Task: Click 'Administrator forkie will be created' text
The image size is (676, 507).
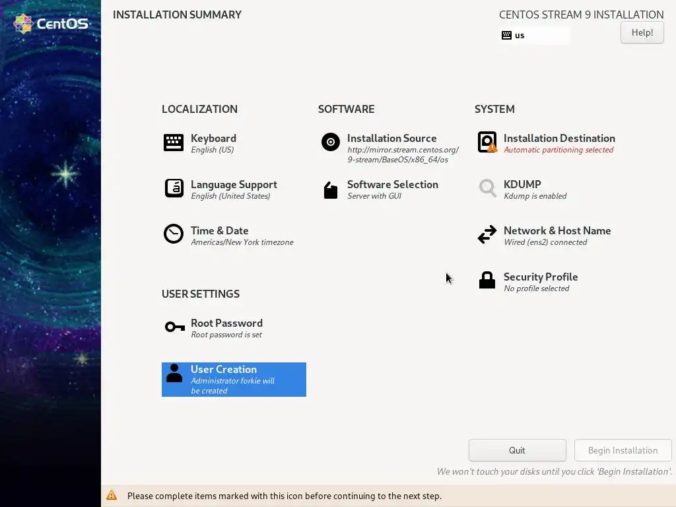Action: point(233,386)
